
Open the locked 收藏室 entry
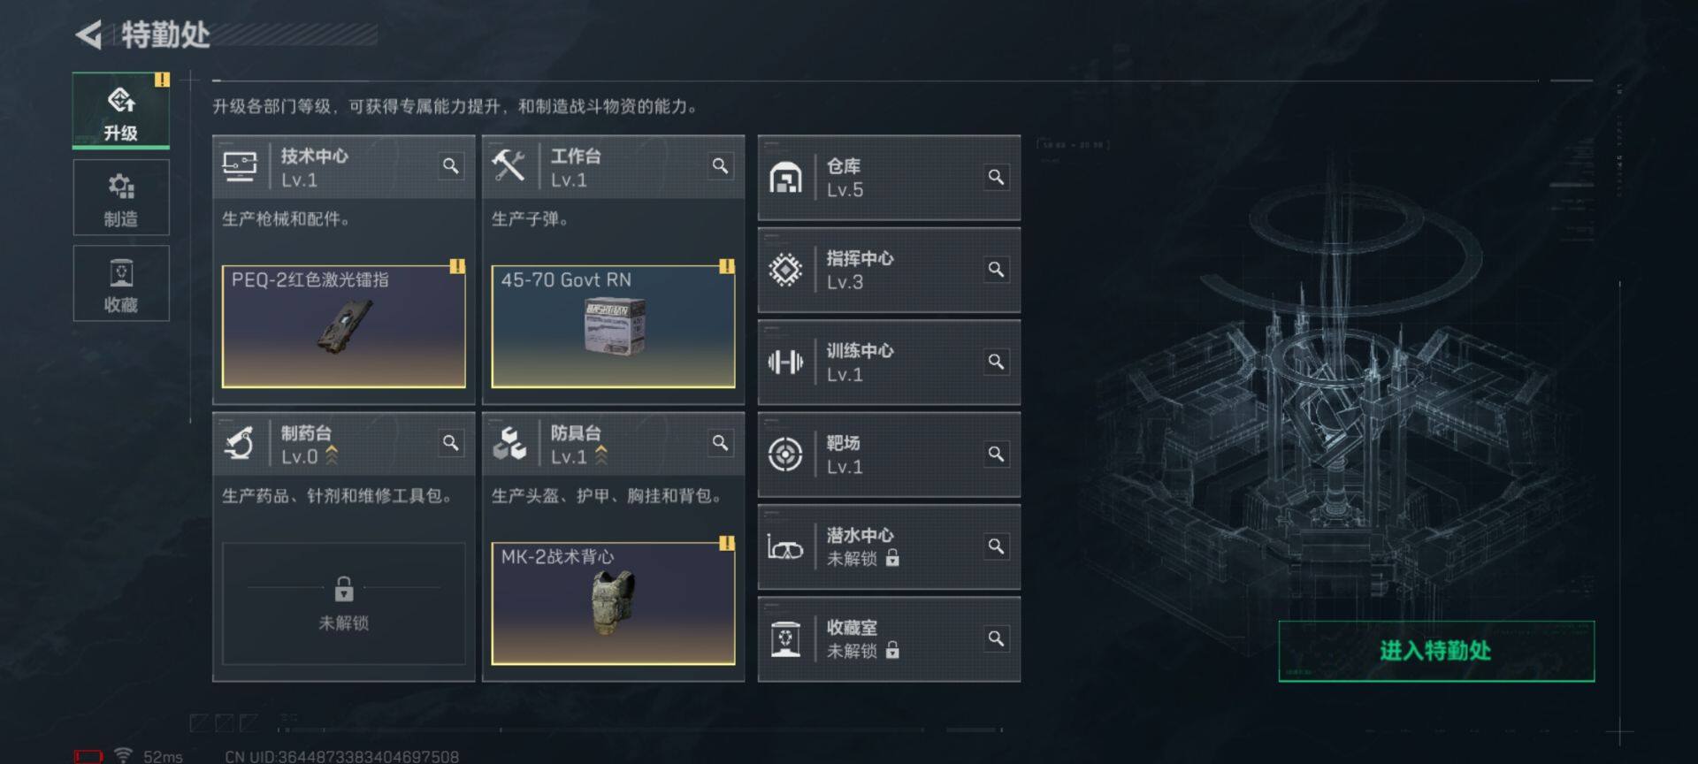(x=889, y=638)
